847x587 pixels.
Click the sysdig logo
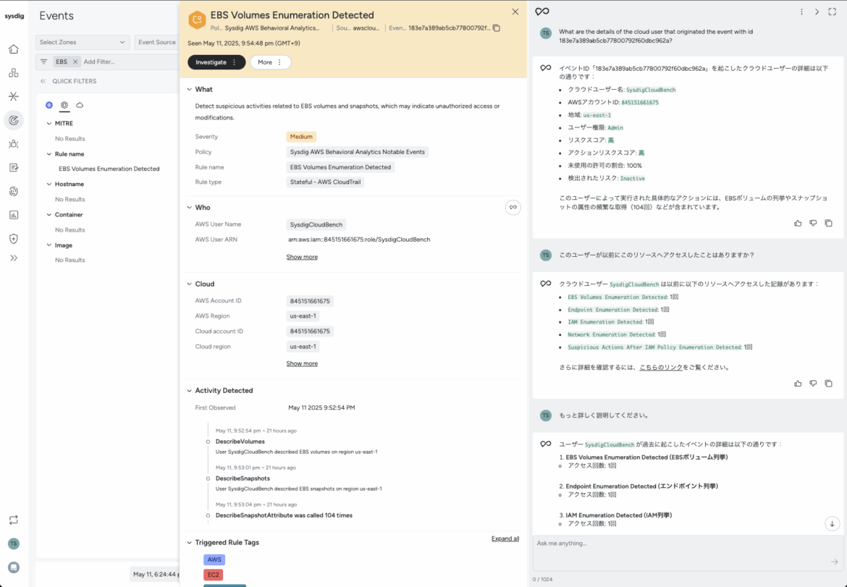(14, 16)
